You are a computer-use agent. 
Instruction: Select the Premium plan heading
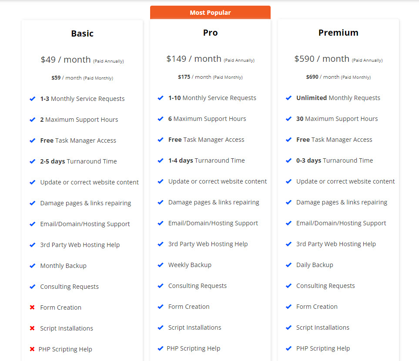click(x=339, y=33)
